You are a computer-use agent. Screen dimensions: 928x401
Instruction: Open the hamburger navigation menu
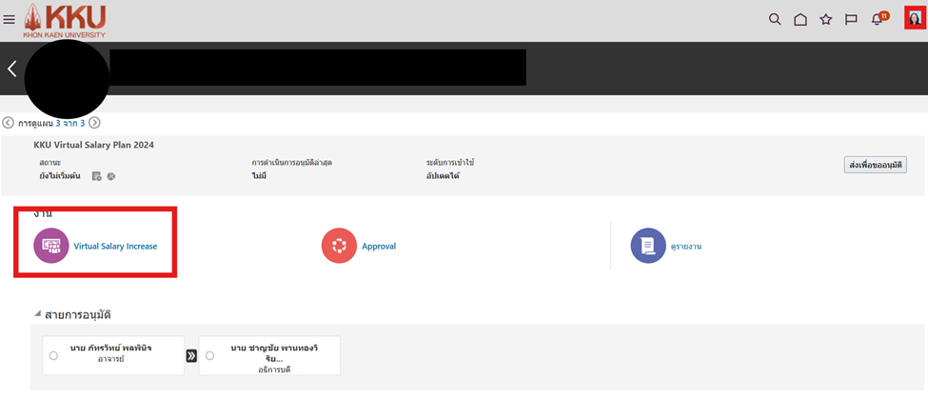tap(10, 19)
